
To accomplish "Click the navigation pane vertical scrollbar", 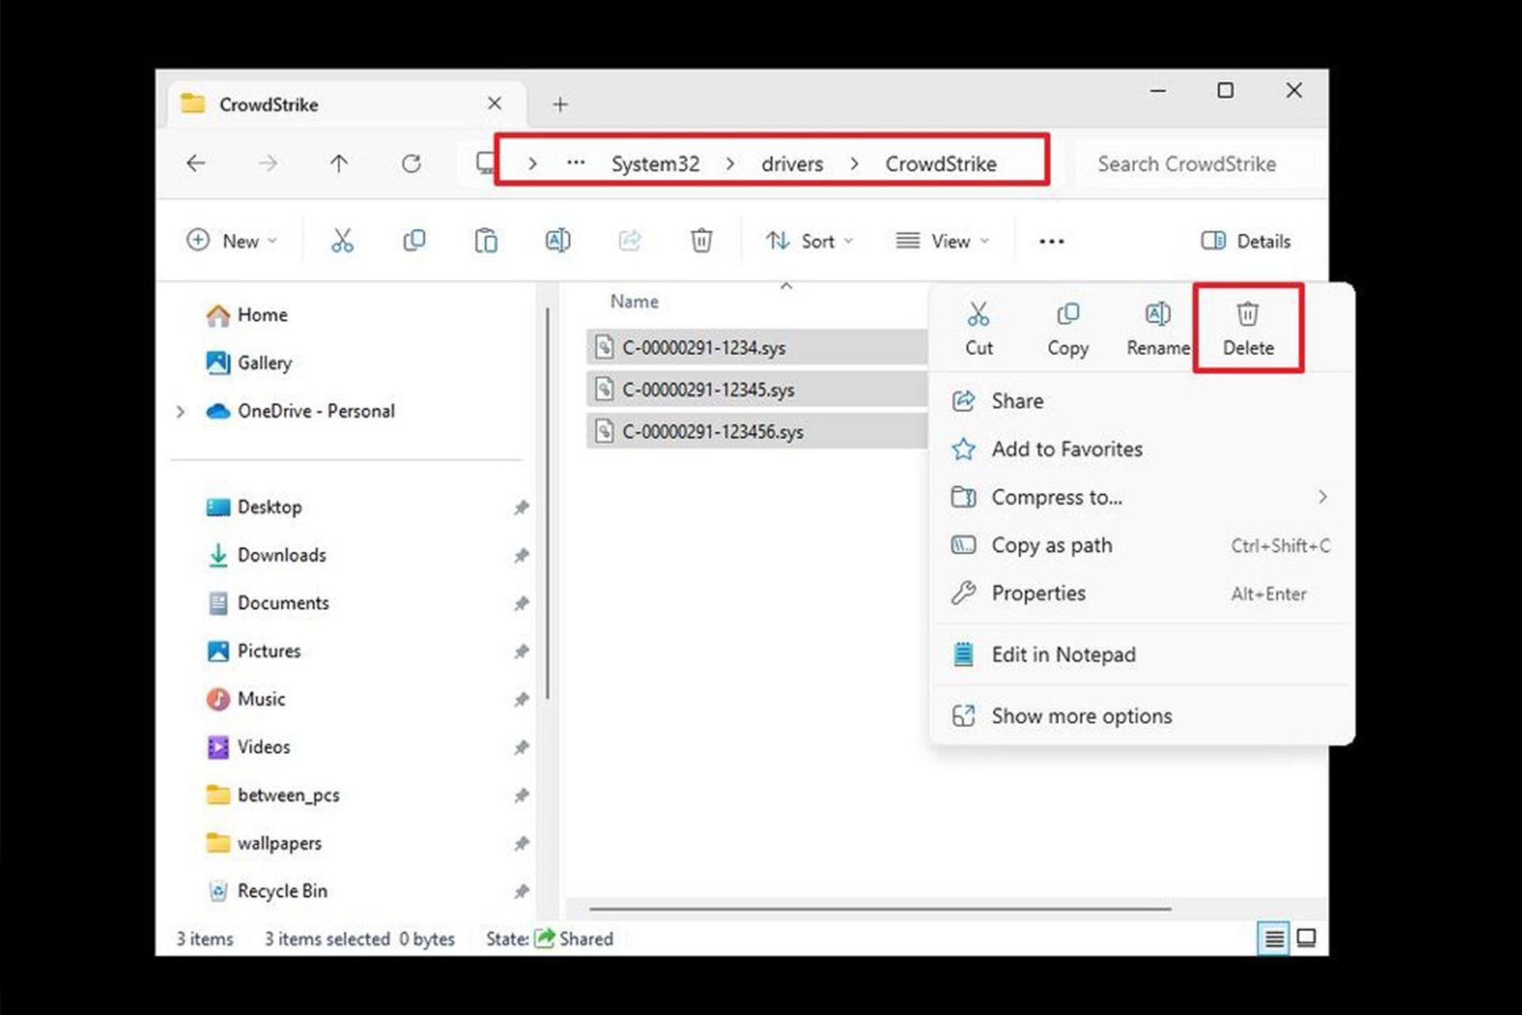I will pos(548,504).
